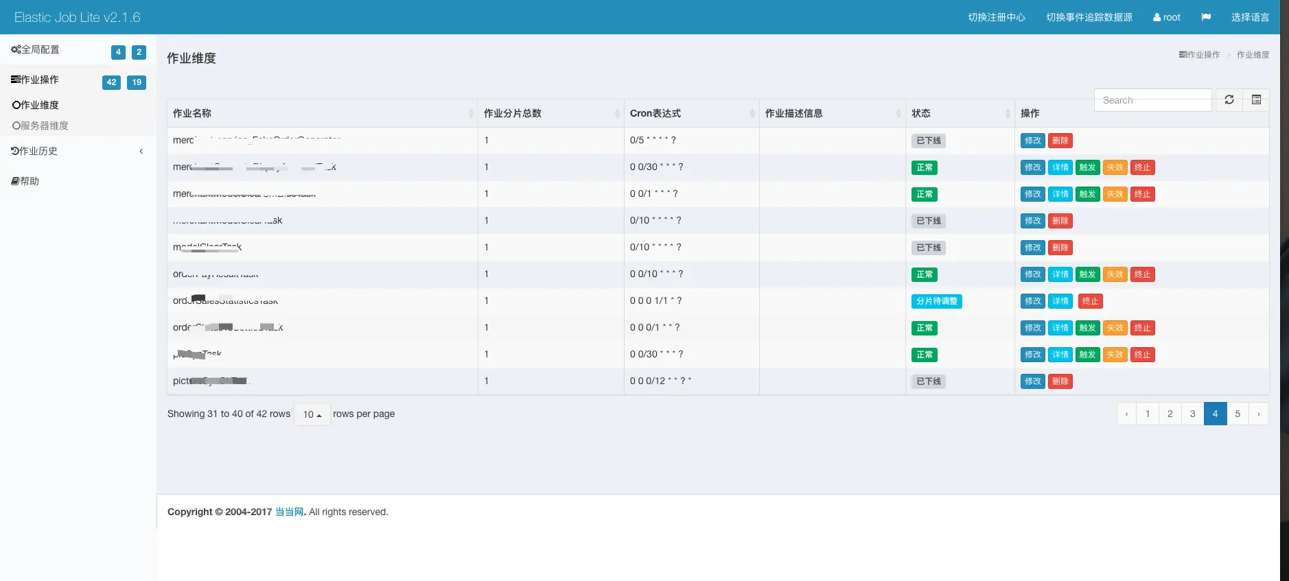Viewport: 1289px width, 581px height.
Task: Go to page 1
Action: 1147,414
